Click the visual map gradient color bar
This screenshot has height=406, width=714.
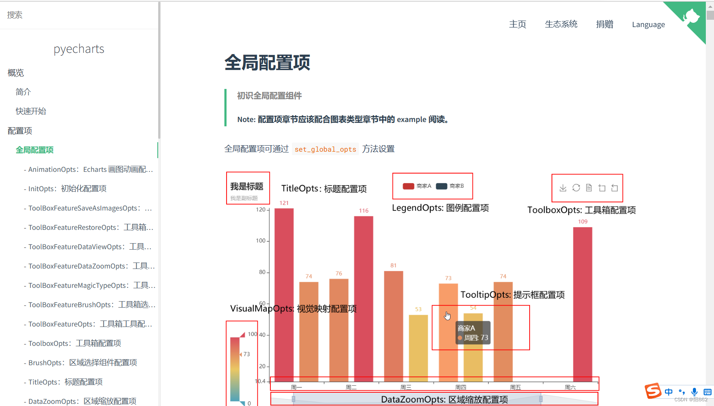point(235,369)
